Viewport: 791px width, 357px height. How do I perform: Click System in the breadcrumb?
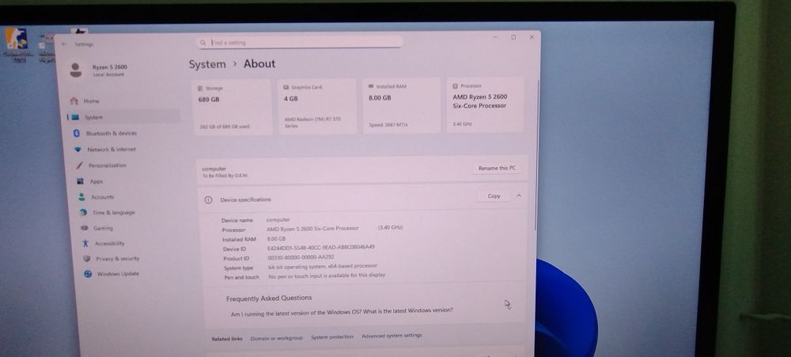[207, 65]
